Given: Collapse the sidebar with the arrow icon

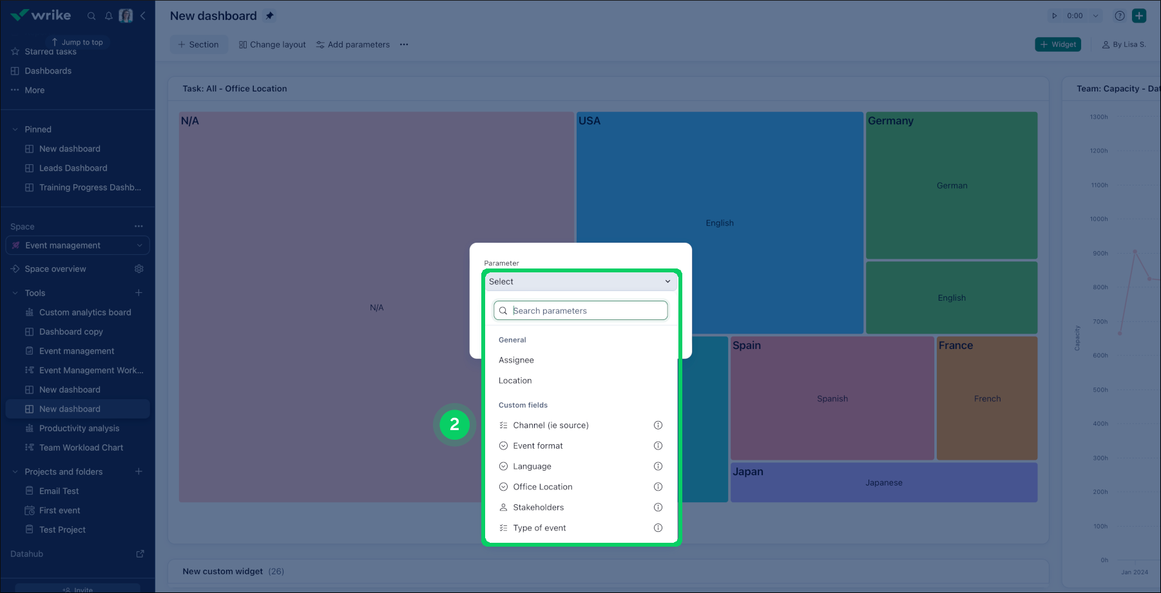Looking at the screenshot, I should point(143,16).
